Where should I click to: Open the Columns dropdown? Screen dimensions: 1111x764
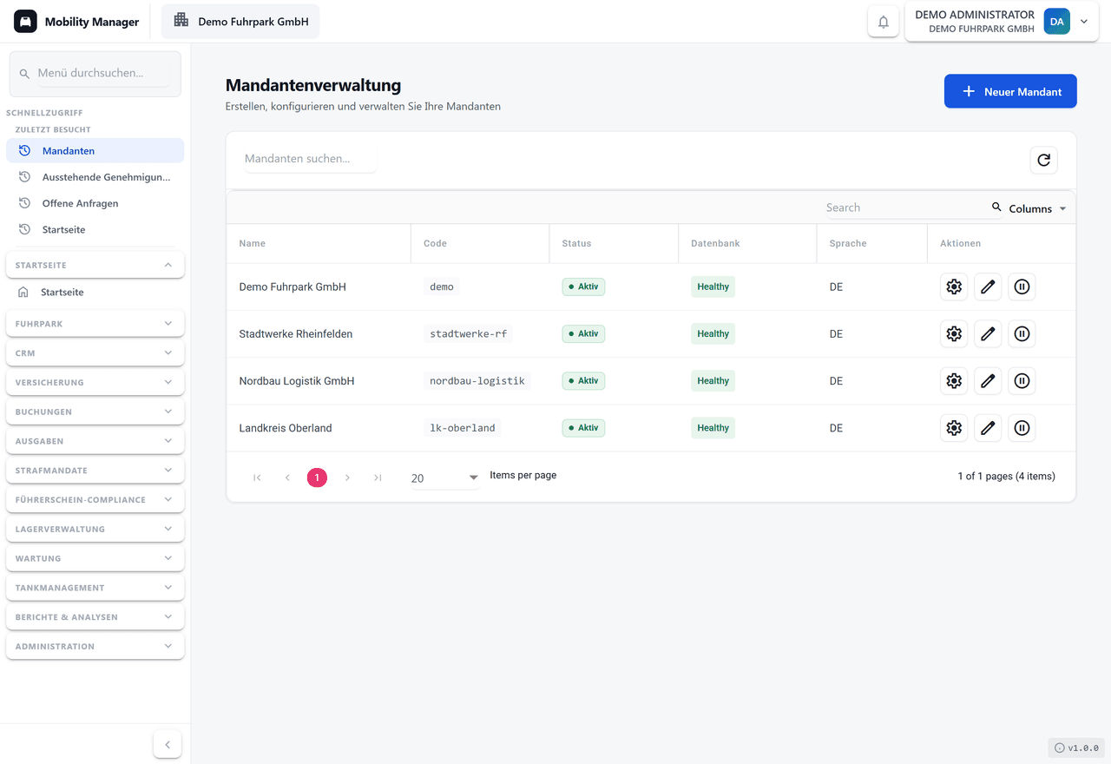click(1036, 208)
